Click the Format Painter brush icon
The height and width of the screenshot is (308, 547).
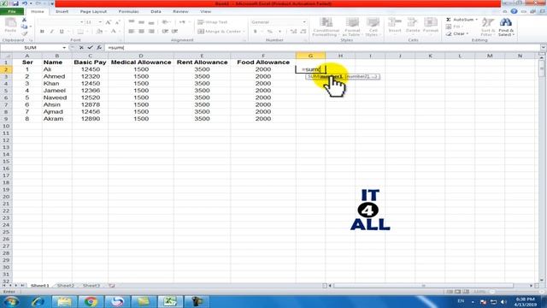tap(24, 33)
